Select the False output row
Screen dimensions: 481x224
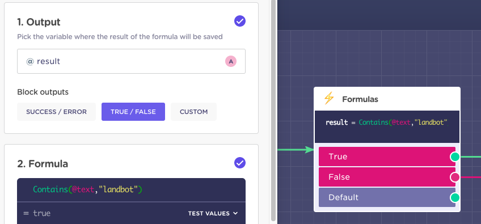click(x=387, y=177)
